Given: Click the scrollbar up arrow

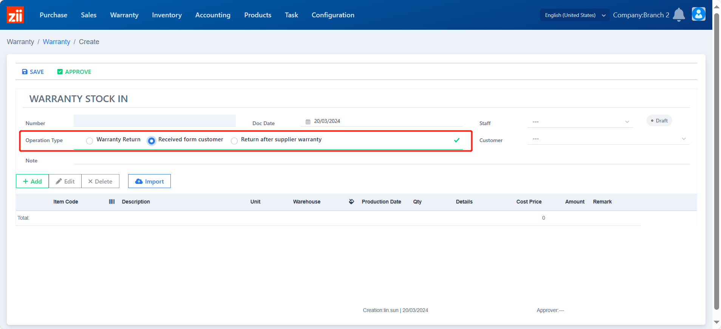Looking at the screenshot, I should (x=716, y=6).
